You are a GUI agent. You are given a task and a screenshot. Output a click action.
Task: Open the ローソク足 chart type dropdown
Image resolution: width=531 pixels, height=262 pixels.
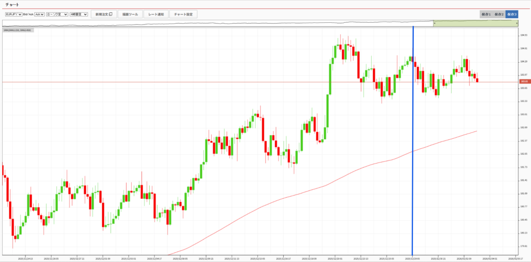[x=57, y=14]
